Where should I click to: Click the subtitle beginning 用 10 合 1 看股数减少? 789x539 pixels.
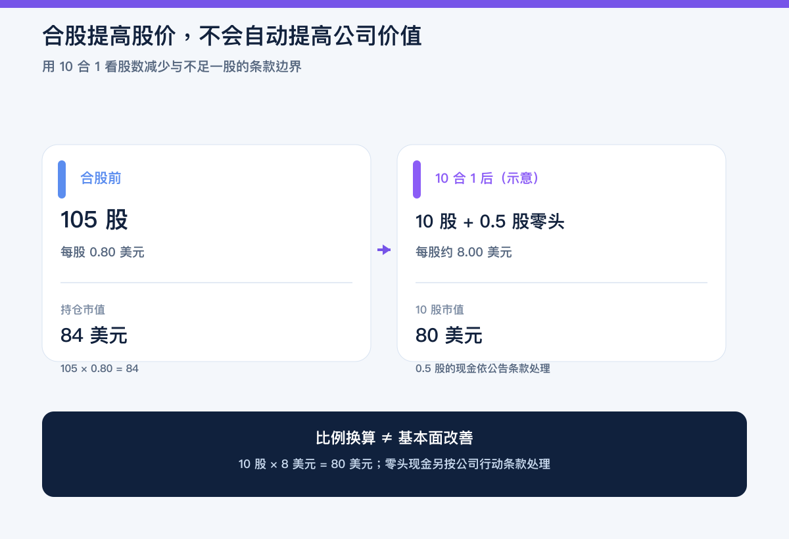172,66
